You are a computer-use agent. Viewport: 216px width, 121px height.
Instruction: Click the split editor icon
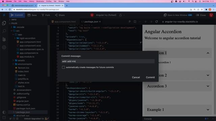135,22
